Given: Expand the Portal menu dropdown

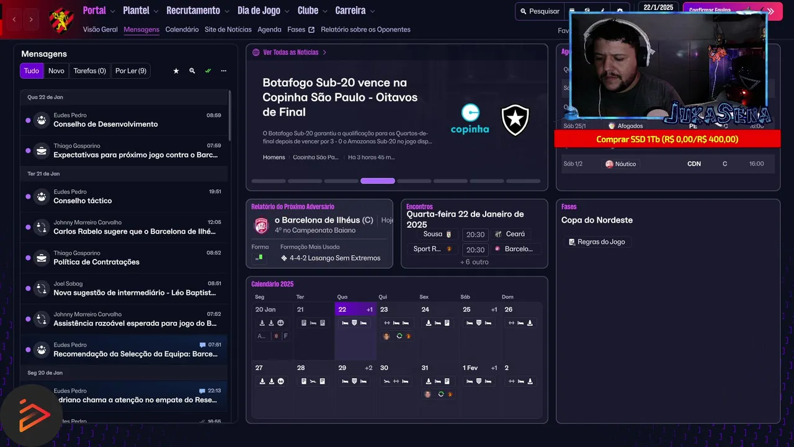Looking at the screenshot, I should pyautogui.click(x=99, y=11).
